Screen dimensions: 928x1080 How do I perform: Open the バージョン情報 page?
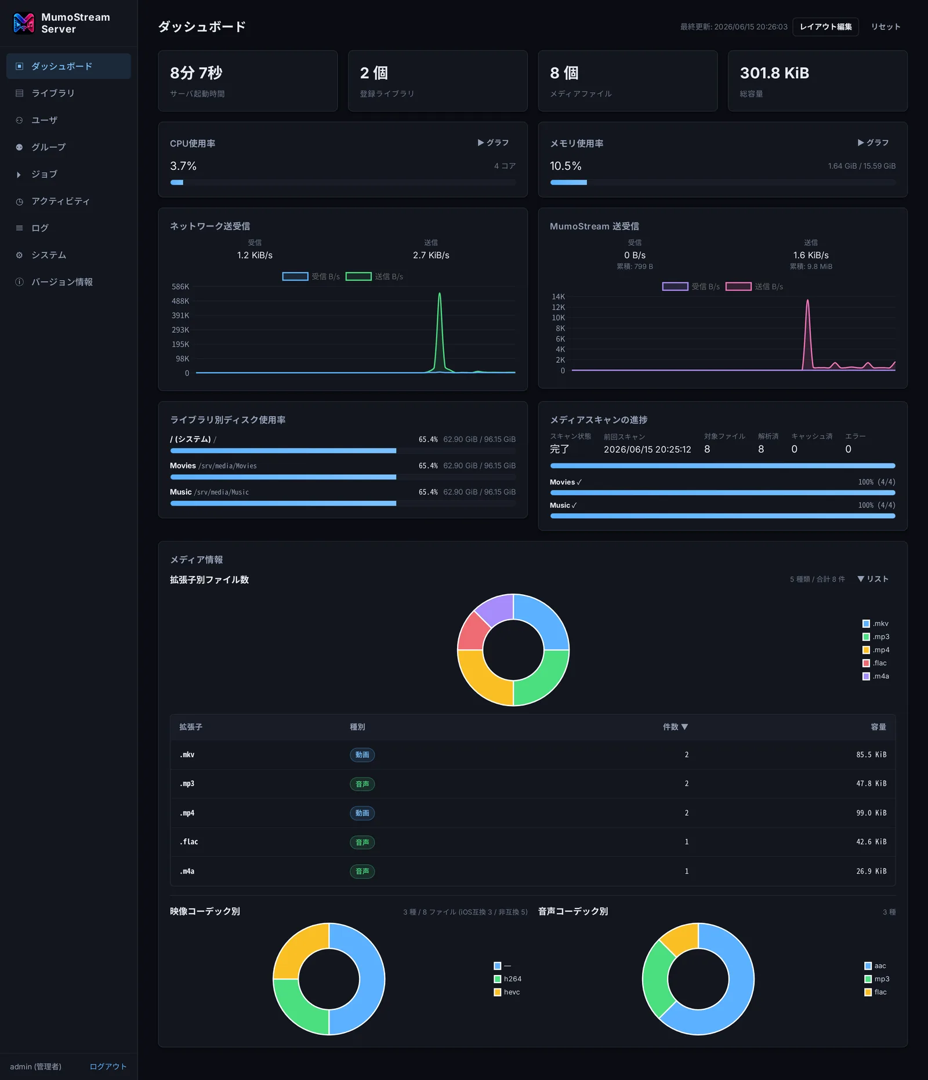click(68, 282)
